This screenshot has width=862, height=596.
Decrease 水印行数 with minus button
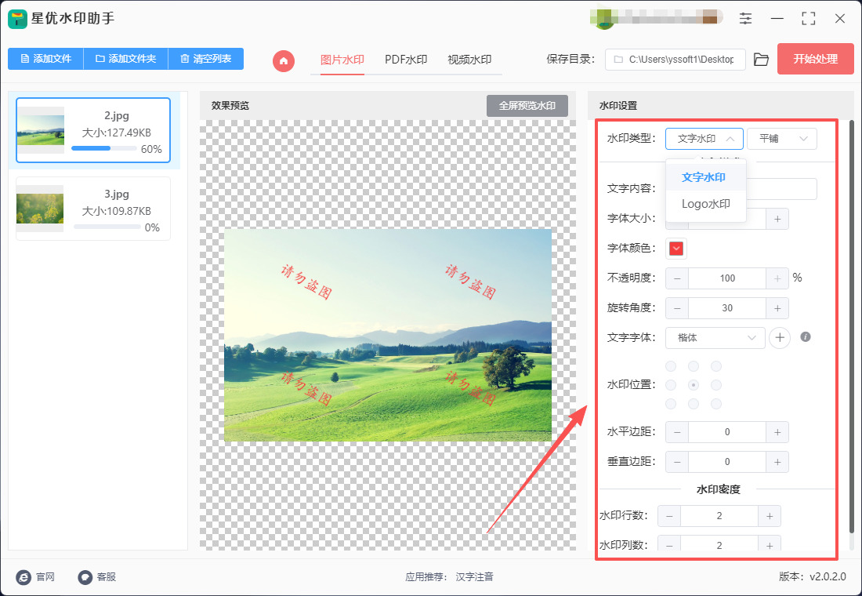[x=669, y=516]
